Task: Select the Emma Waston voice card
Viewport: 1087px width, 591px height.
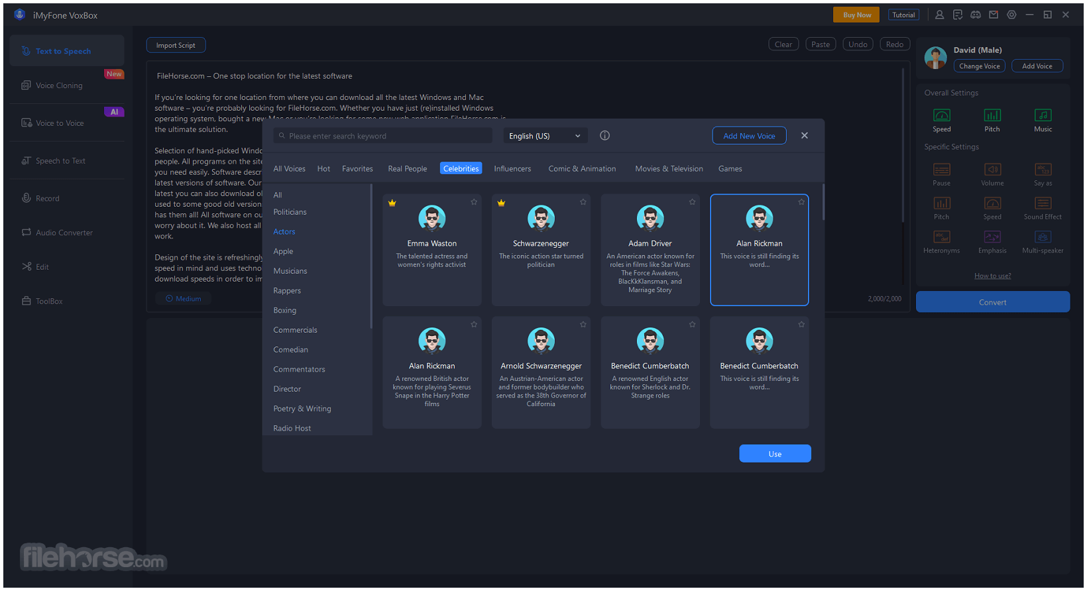Action: click(x=432, y=250)
